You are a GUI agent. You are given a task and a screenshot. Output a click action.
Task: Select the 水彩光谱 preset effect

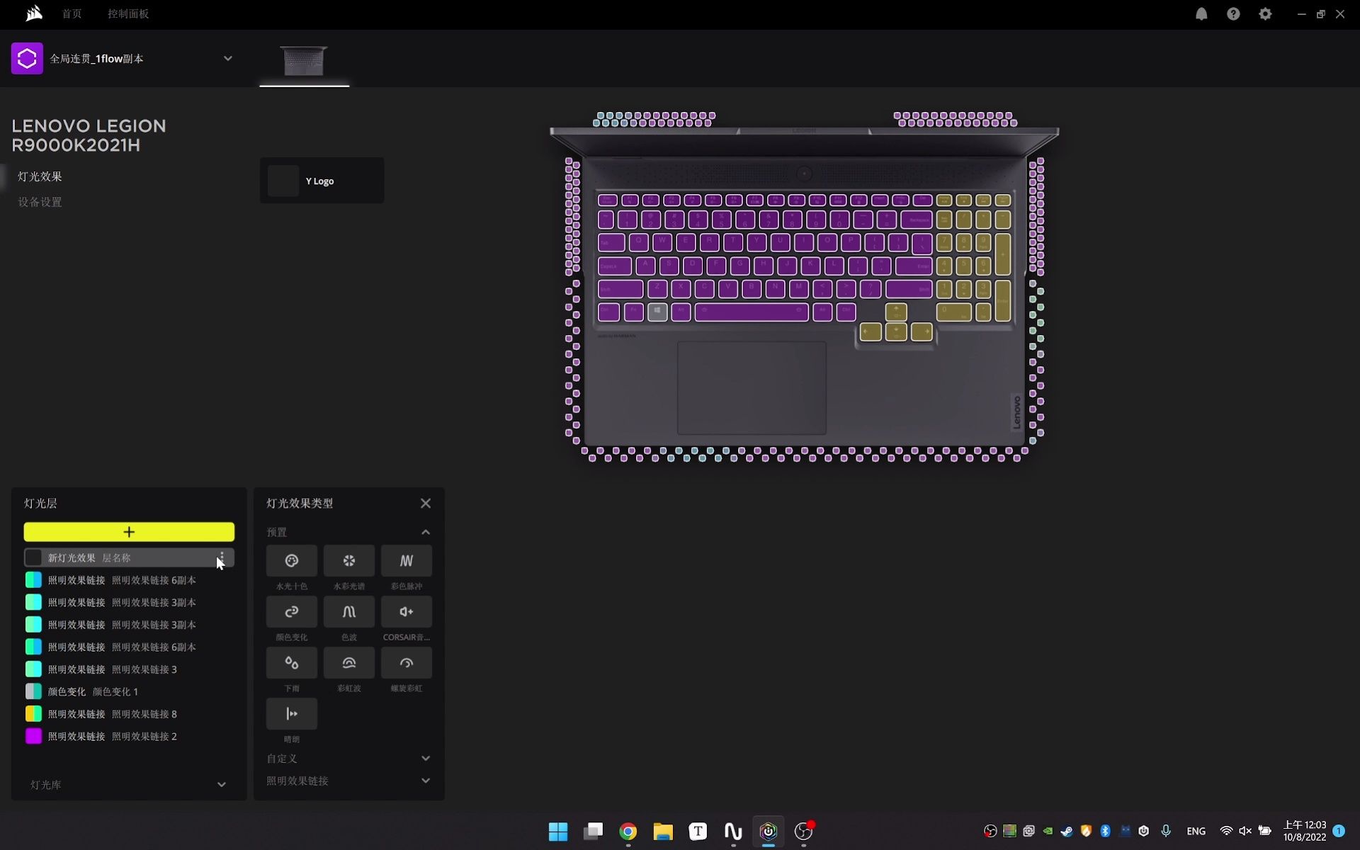click(348, 561)
